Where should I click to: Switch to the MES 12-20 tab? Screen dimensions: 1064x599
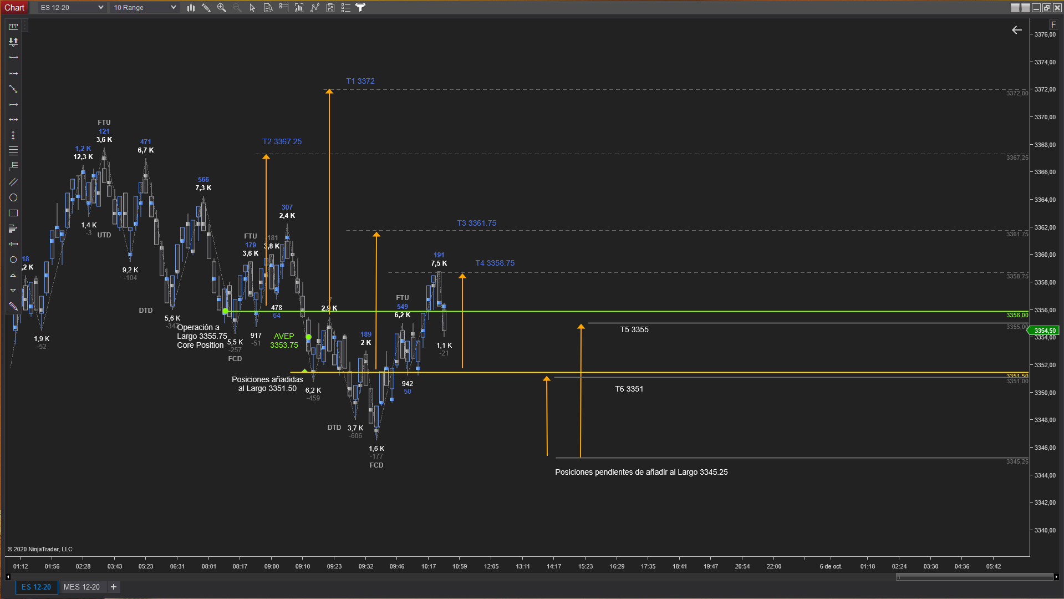(82, 587)
